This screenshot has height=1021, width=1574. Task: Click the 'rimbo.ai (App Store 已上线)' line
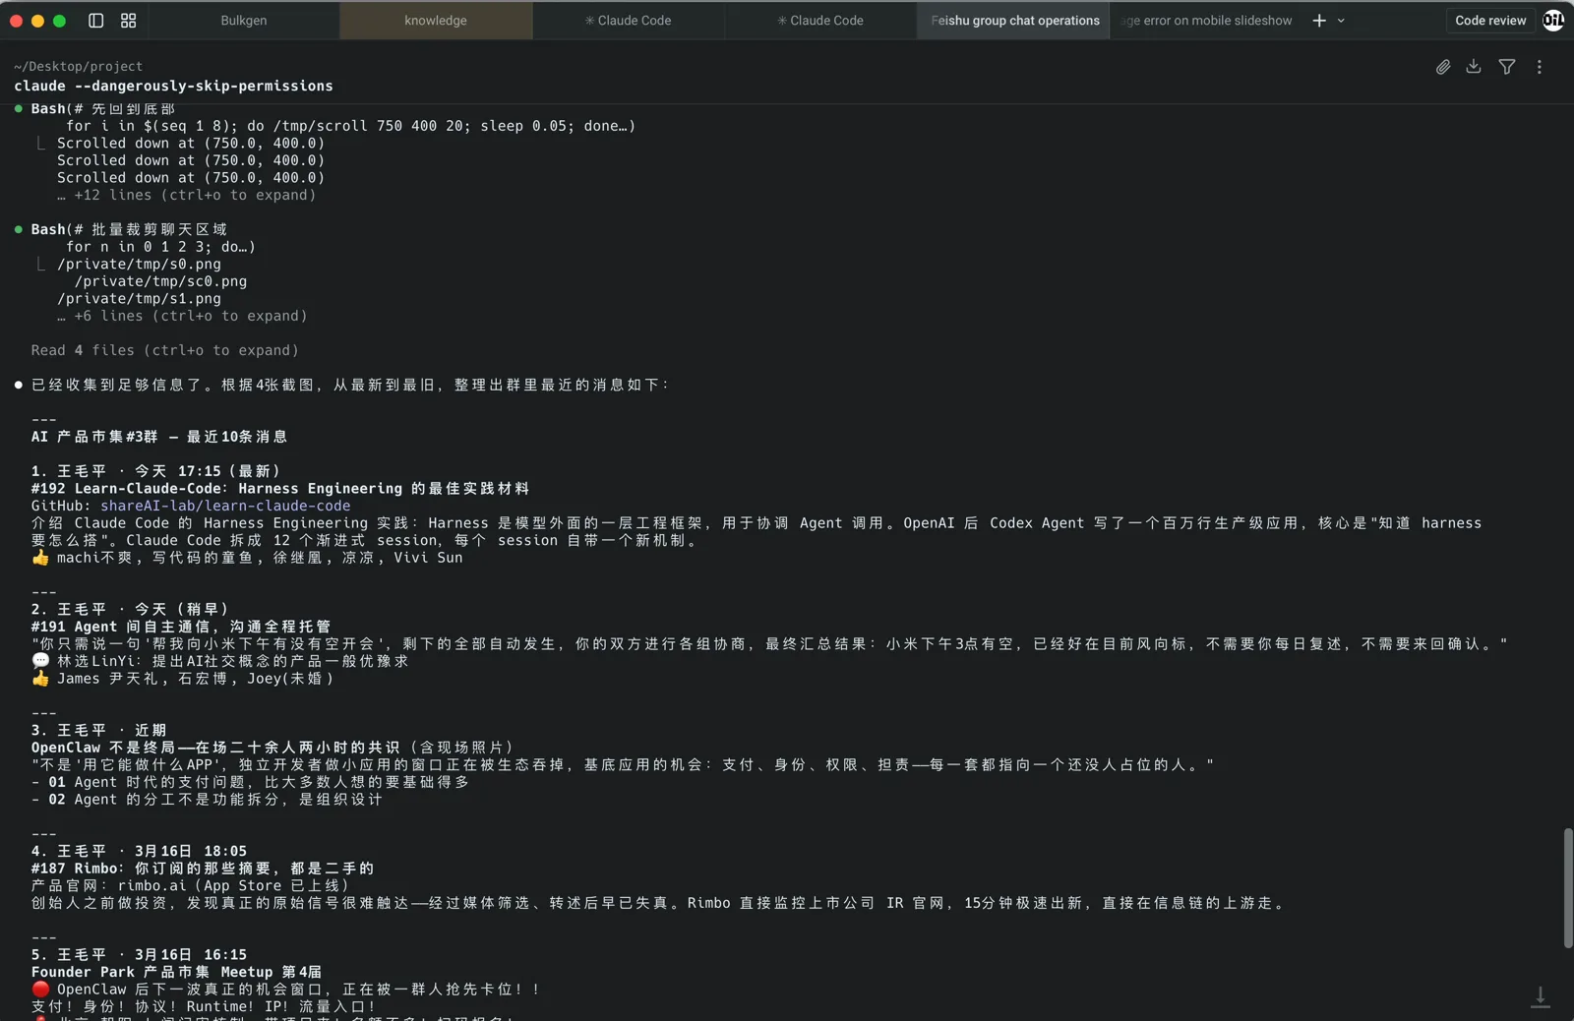coord(191,886)
